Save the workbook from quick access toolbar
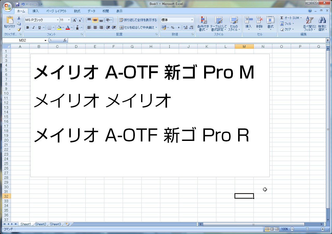The height and width of the screenshot is (234, 332). tap(17, 4)
